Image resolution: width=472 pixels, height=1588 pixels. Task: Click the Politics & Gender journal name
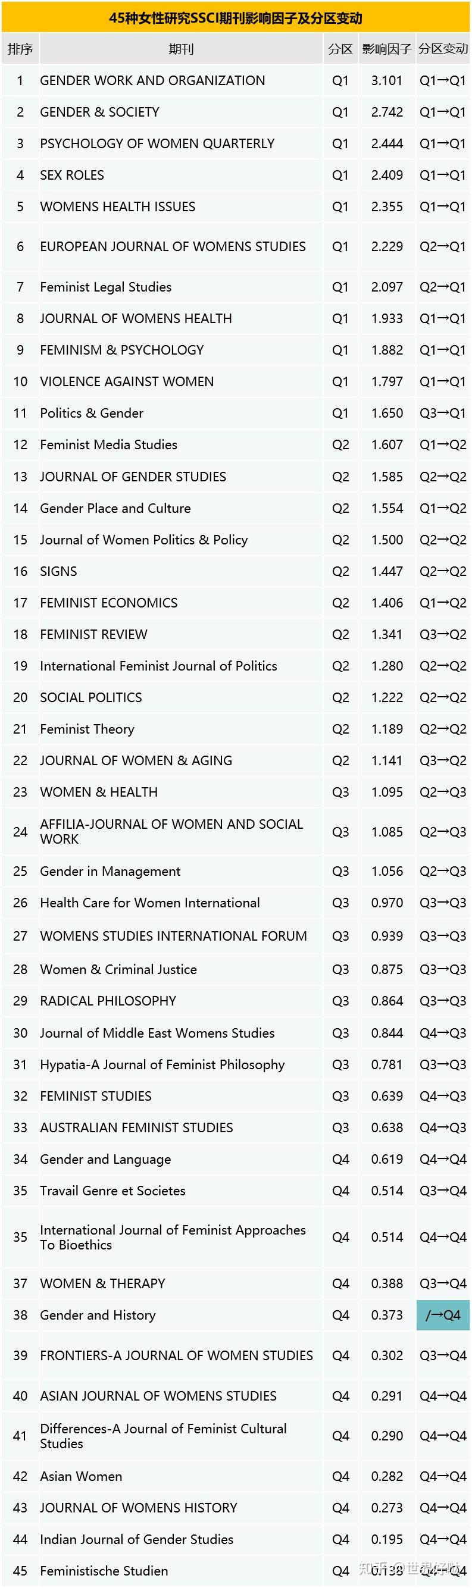pos(91,413)
